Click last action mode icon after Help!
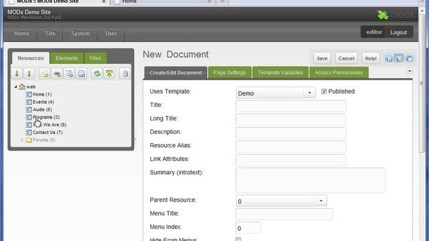Image resolution: width=429 pixels, height=241 pixels. pos(410,58)
